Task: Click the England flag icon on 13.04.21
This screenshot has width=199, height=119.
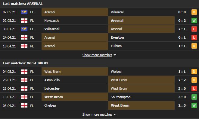Action: [x=24, y=97]
